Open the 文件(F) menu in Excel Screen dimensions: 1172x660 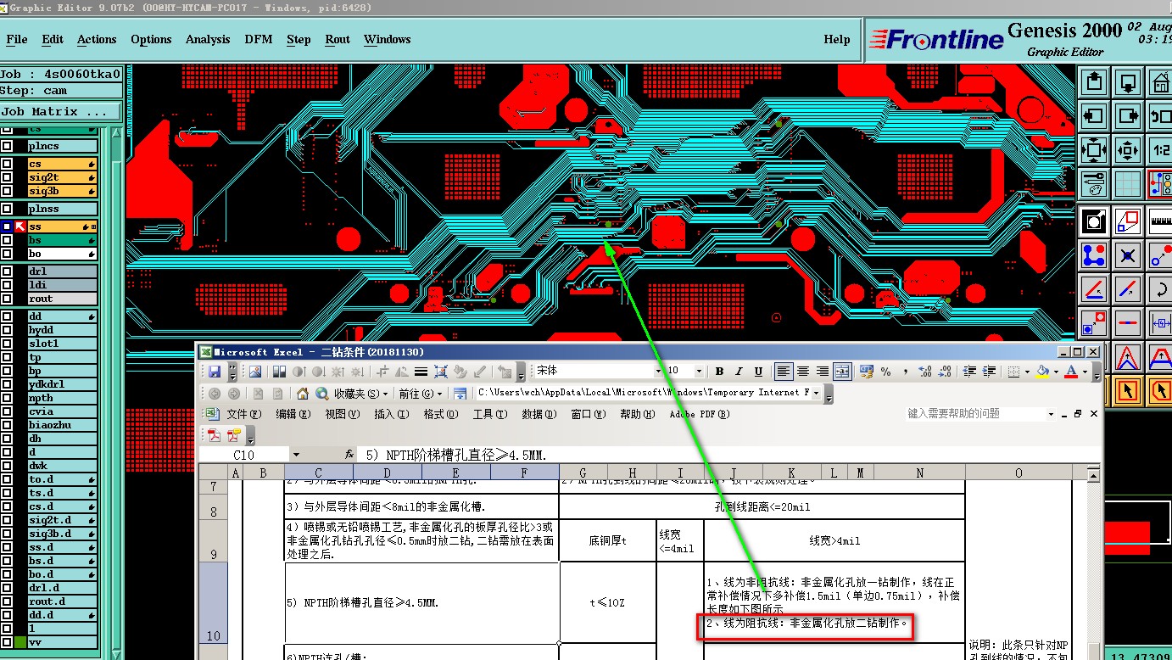coord(243,414)
